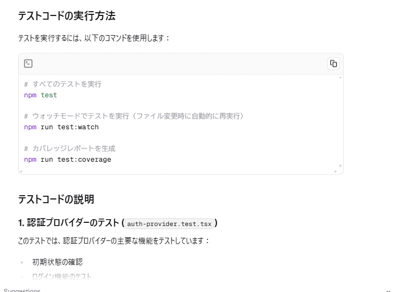Screen dimensions: 406x292
Task: Click the code block's scroll-down arrow
Action: (340, 166)
